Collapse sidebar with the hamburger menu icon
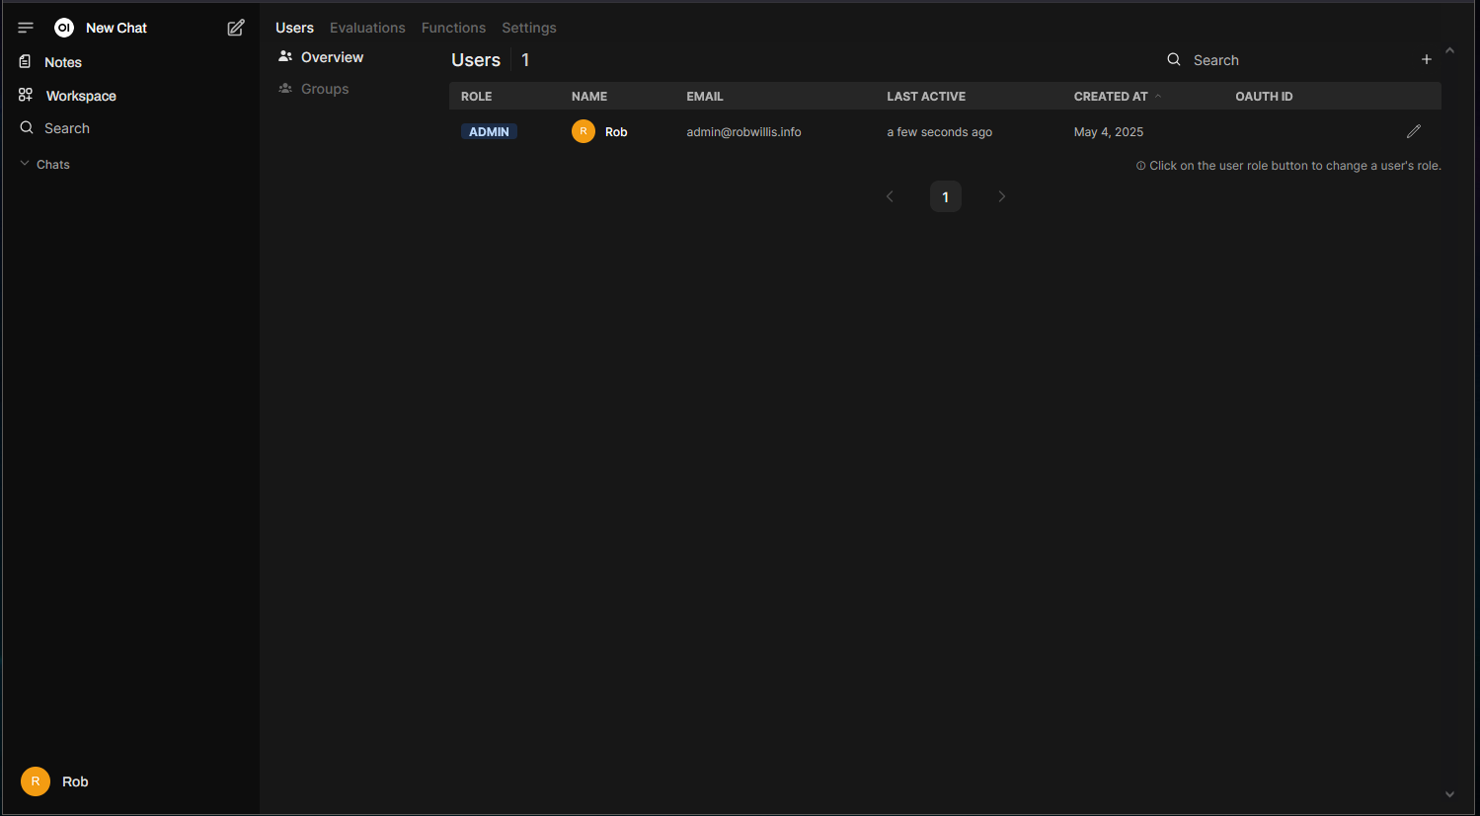 point(26,28)
